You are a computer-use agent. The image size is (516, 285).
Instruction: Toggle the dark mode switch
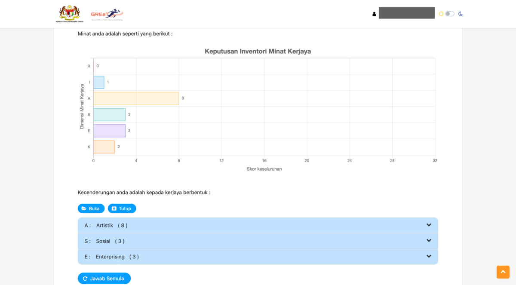click(x=450, y=14)
